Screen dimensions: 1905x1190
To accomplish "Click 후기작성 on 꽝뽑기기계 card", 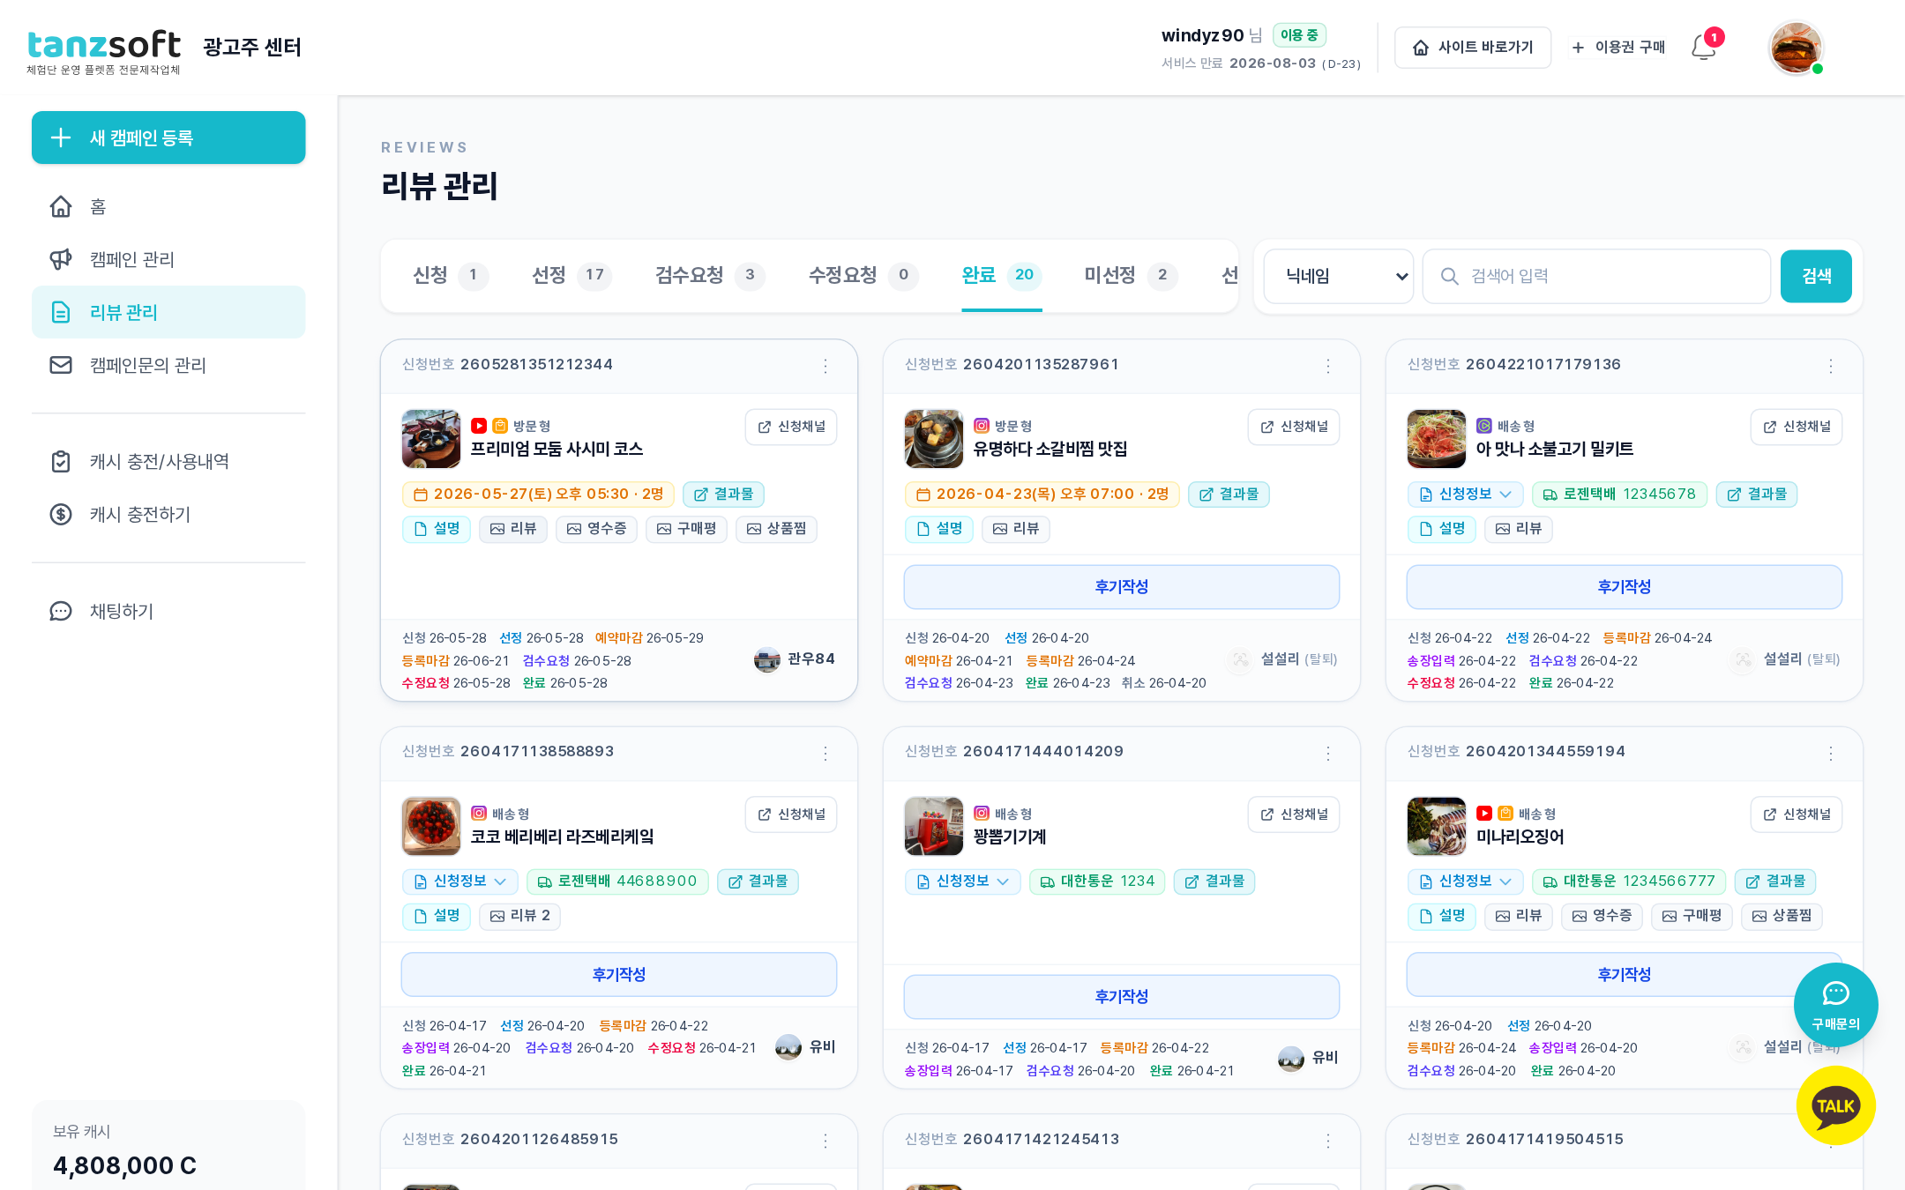I will pos(1121,997).
